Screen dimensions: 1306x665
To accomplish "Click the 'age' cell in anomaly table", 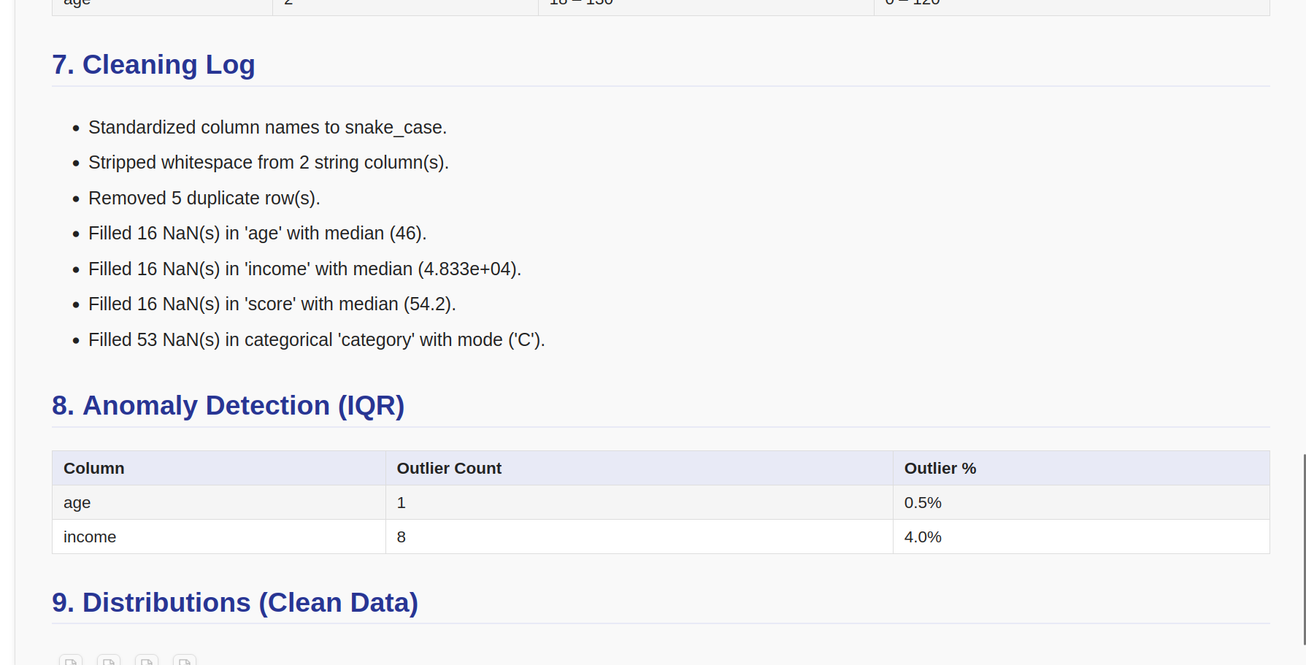I will (x=219, y=502).
